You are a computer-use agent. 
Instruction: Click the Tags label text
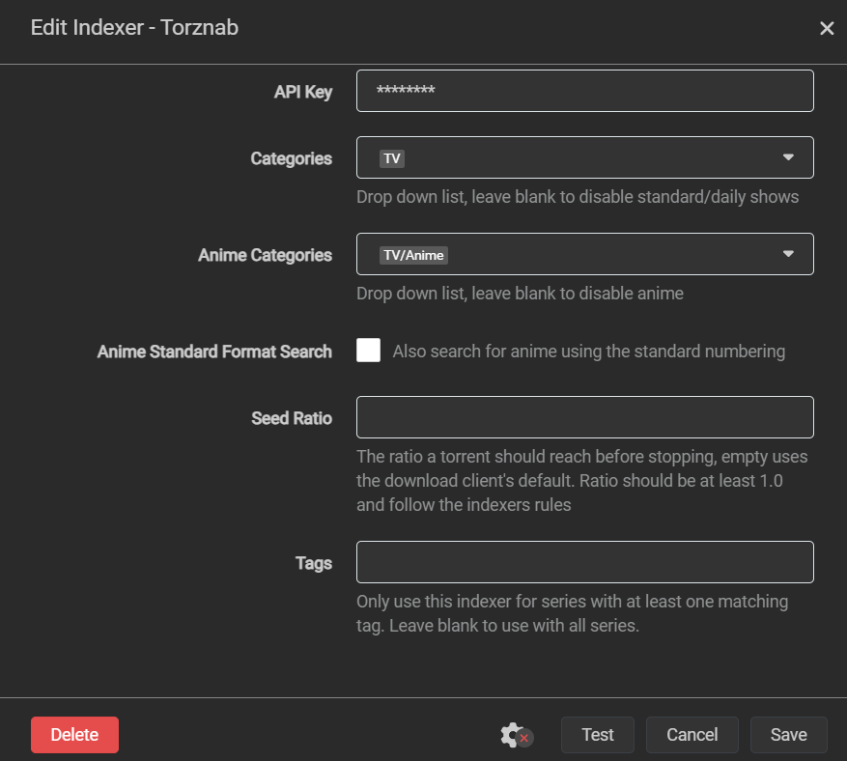pyautogui.click(x=313, y=563)
